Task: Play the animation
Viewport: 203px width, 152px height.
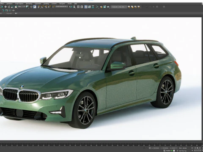Action: (x=198, y=148)
